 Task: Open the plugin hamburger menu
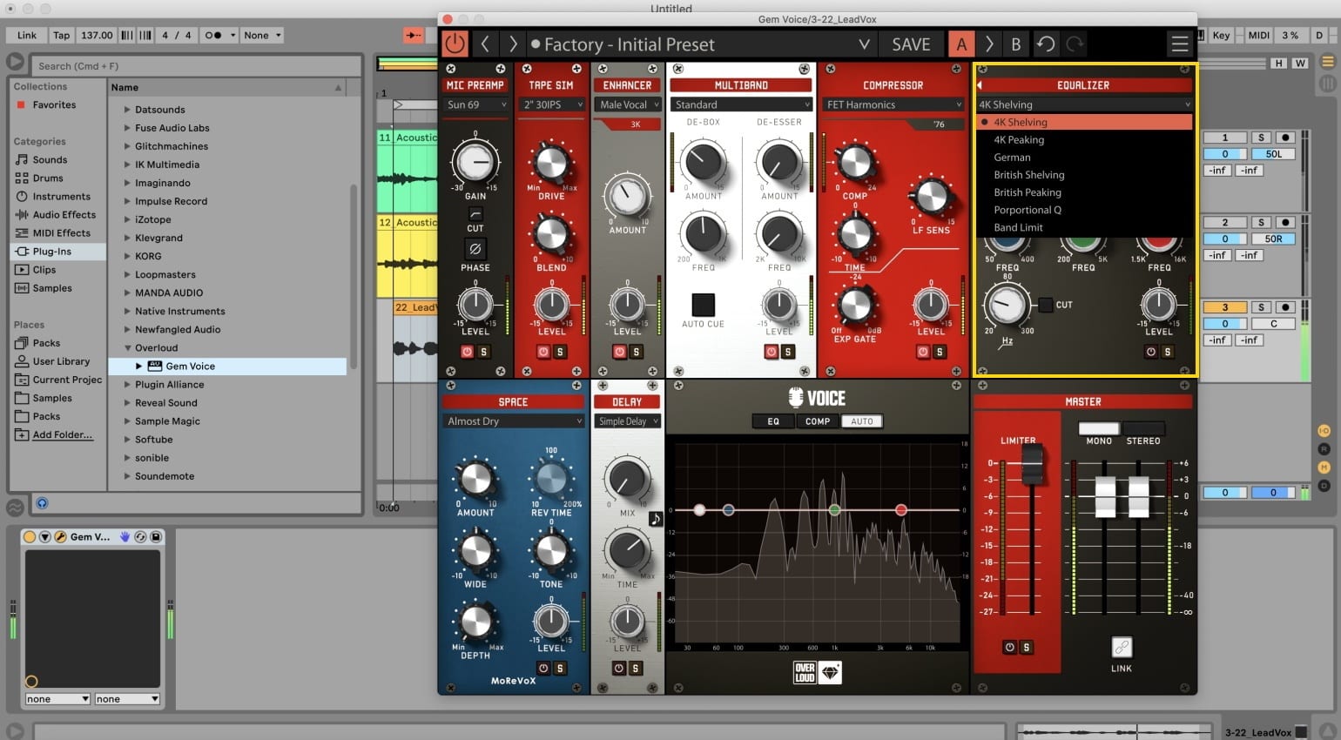click(x=1180, y=44)
